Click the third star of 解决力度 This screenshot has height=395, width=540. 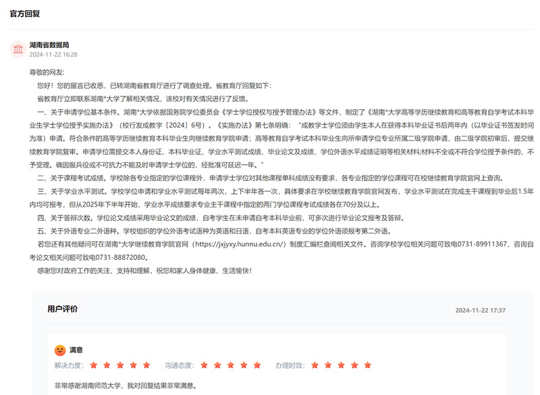tap(120, 365)
